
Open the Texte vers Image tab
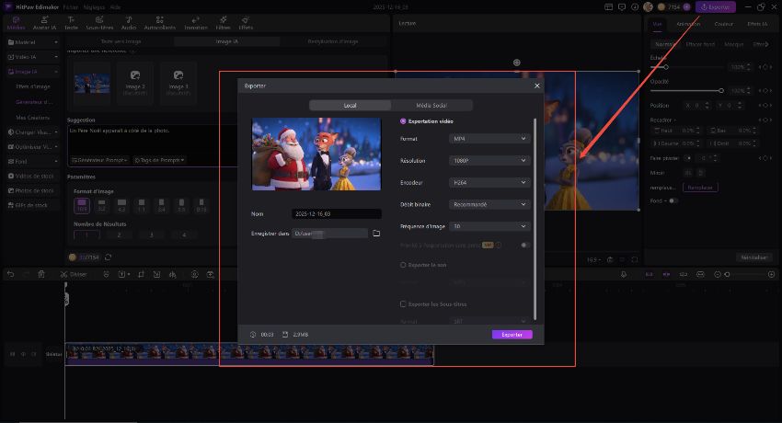(121, 41)
